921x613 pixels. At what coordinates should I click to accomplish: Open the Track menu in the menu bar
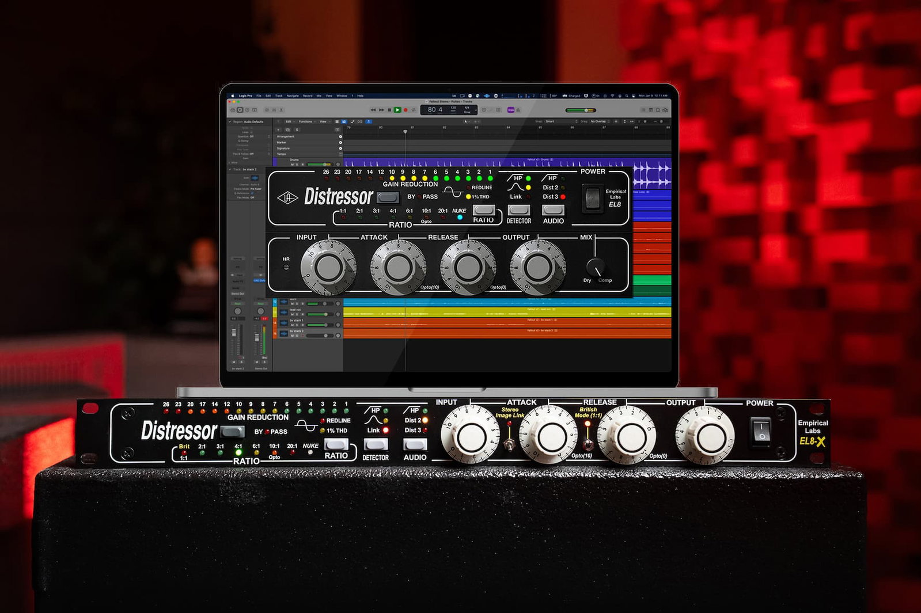[x=279, y=96]
